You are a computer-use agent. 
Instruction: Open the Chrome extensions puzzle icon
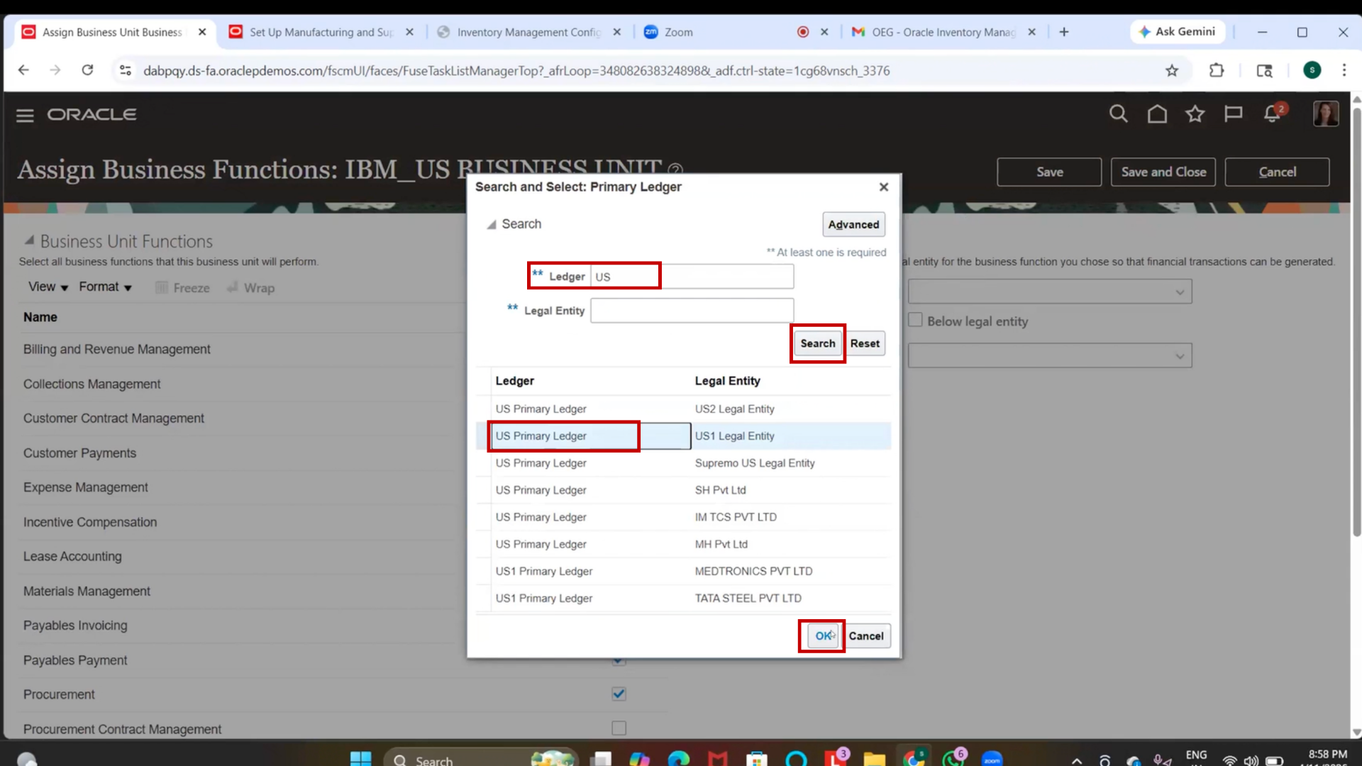1217,70
